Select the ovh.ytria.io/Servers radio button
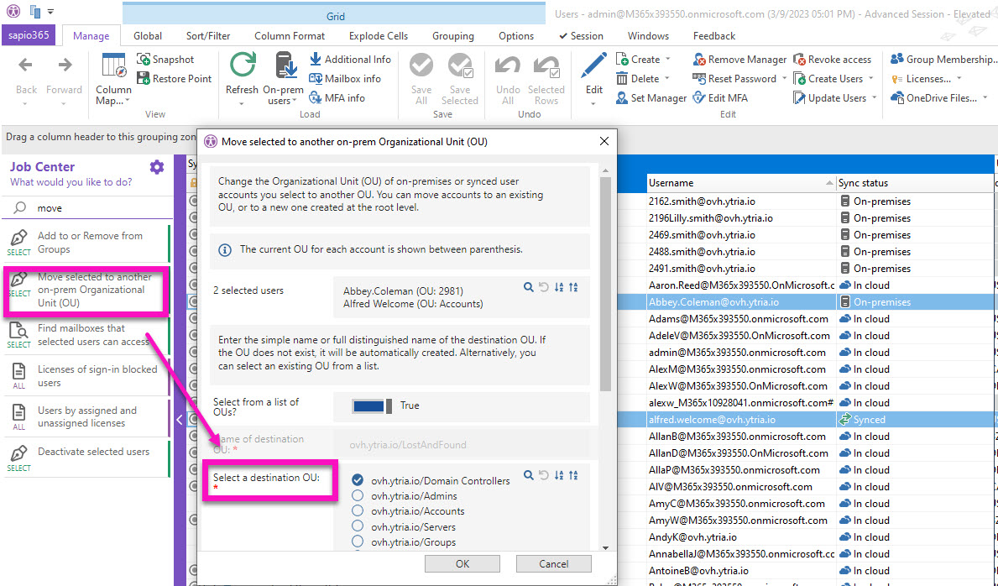The image size is (998, 586). coord(358,526)
